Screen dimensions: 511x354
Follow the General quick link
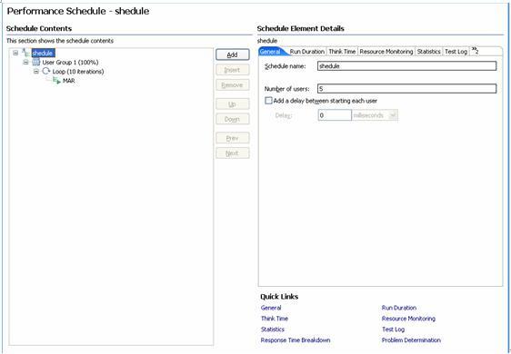click(271, 308)
